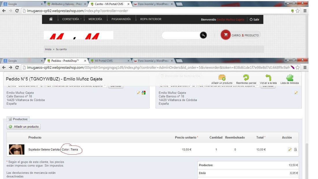Open the red shopping cart icon
The height and width of the screenshot is (179, 318).
pyautogui.click(x=225, y=35)
